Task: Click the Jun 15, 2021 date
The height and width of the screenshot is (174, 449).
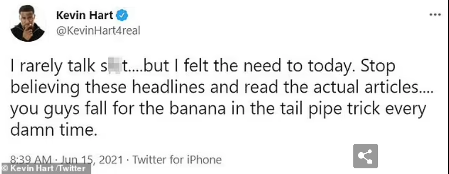Action: (91, 159)
